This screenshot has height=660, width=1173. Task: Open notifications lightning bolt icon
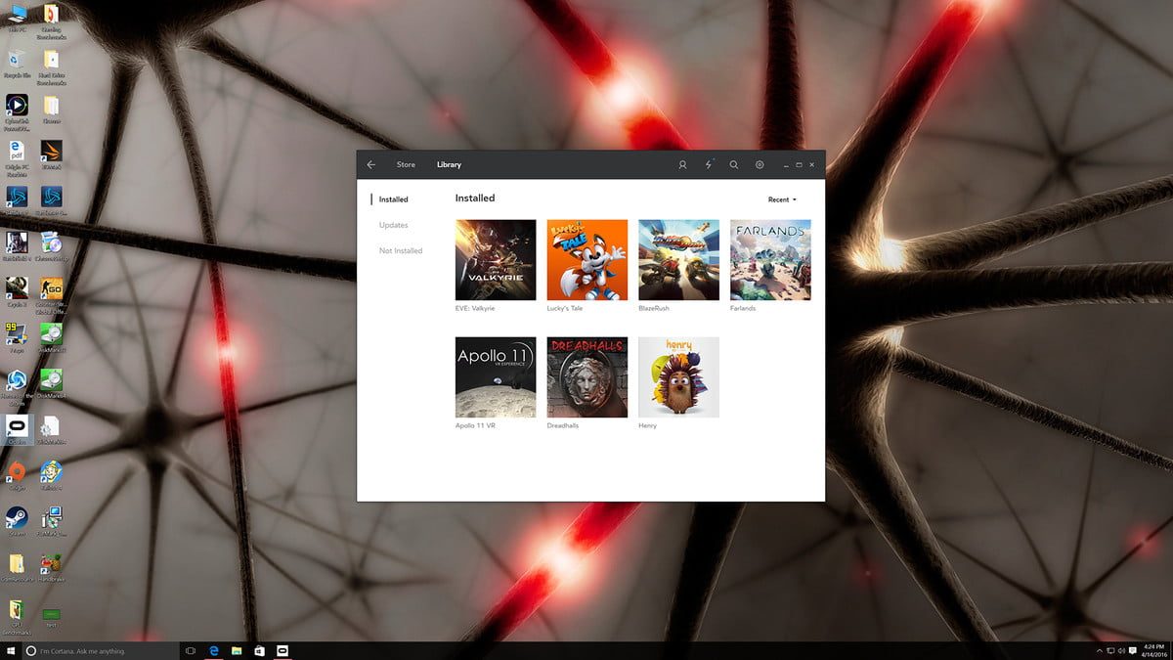[709, 165]
